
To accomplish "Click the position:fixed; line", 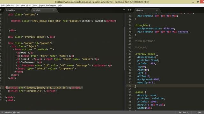I will pos(148,60).
